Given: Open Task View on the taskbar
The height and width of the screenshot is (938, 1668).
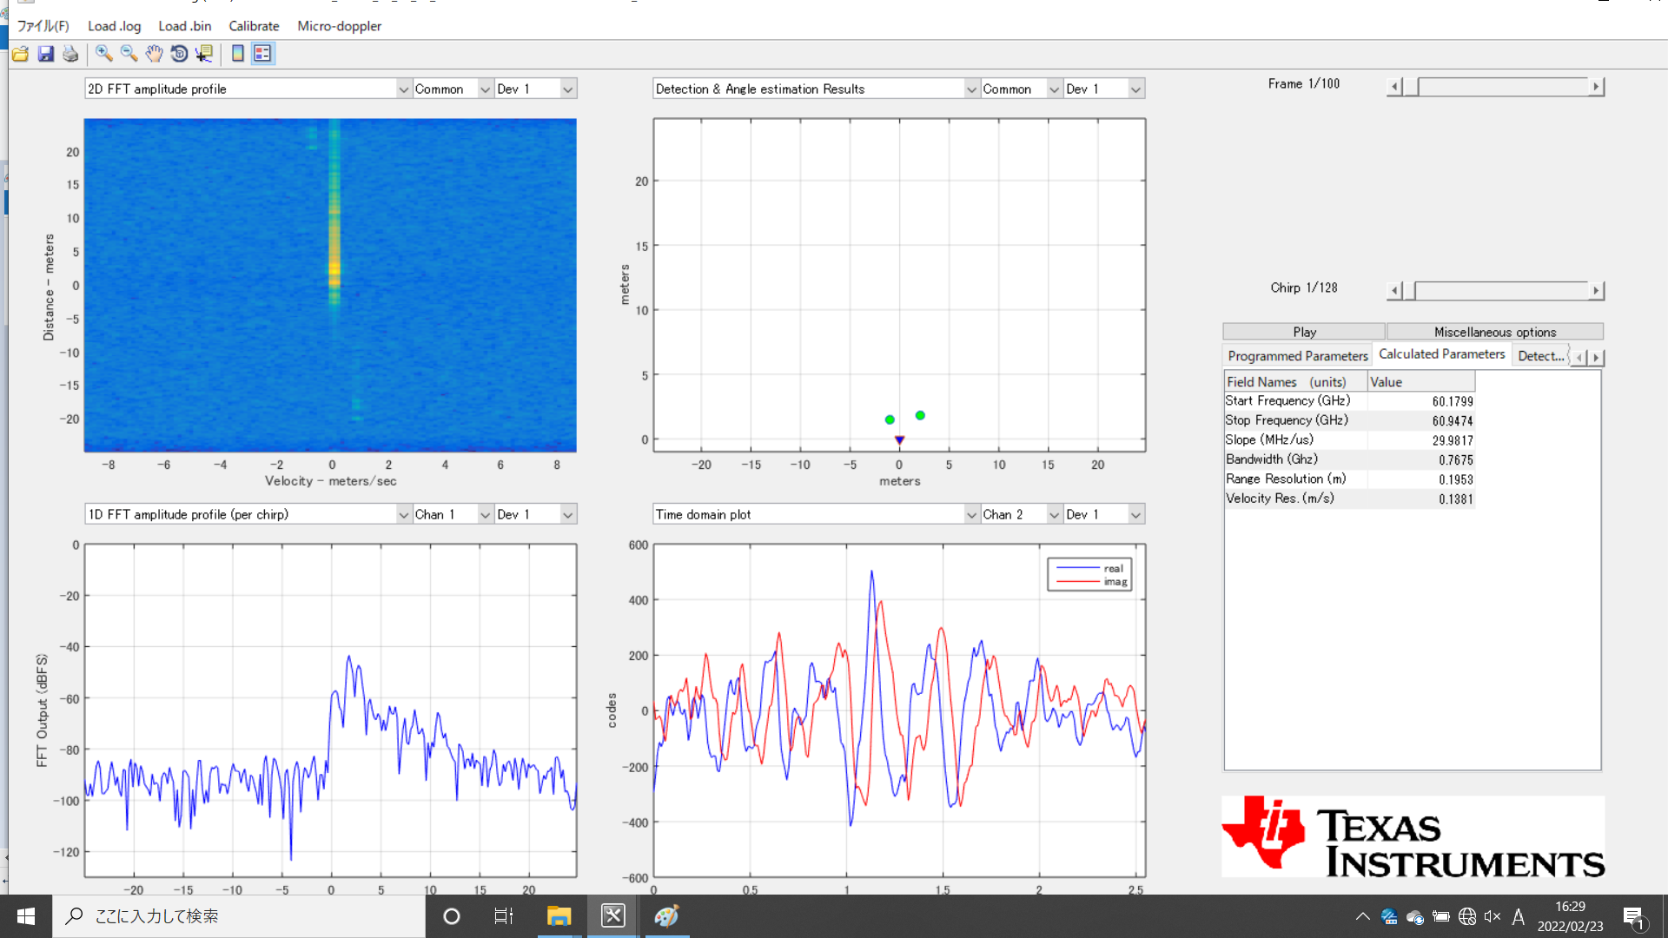Looking at the screenshot, I should [x=504, y=916].
